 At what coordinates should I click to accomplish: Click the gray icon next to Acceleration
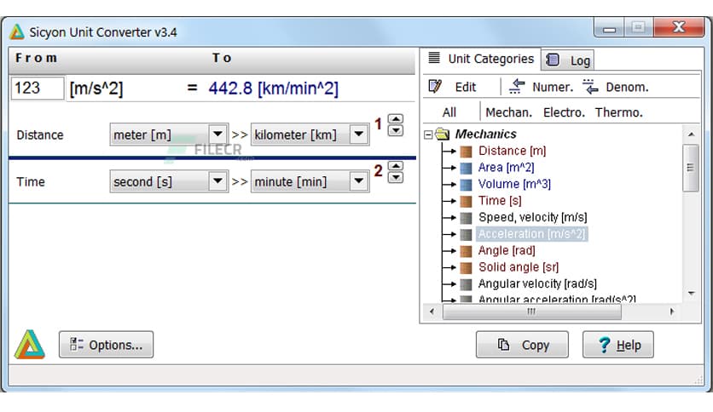coord(466,234)
